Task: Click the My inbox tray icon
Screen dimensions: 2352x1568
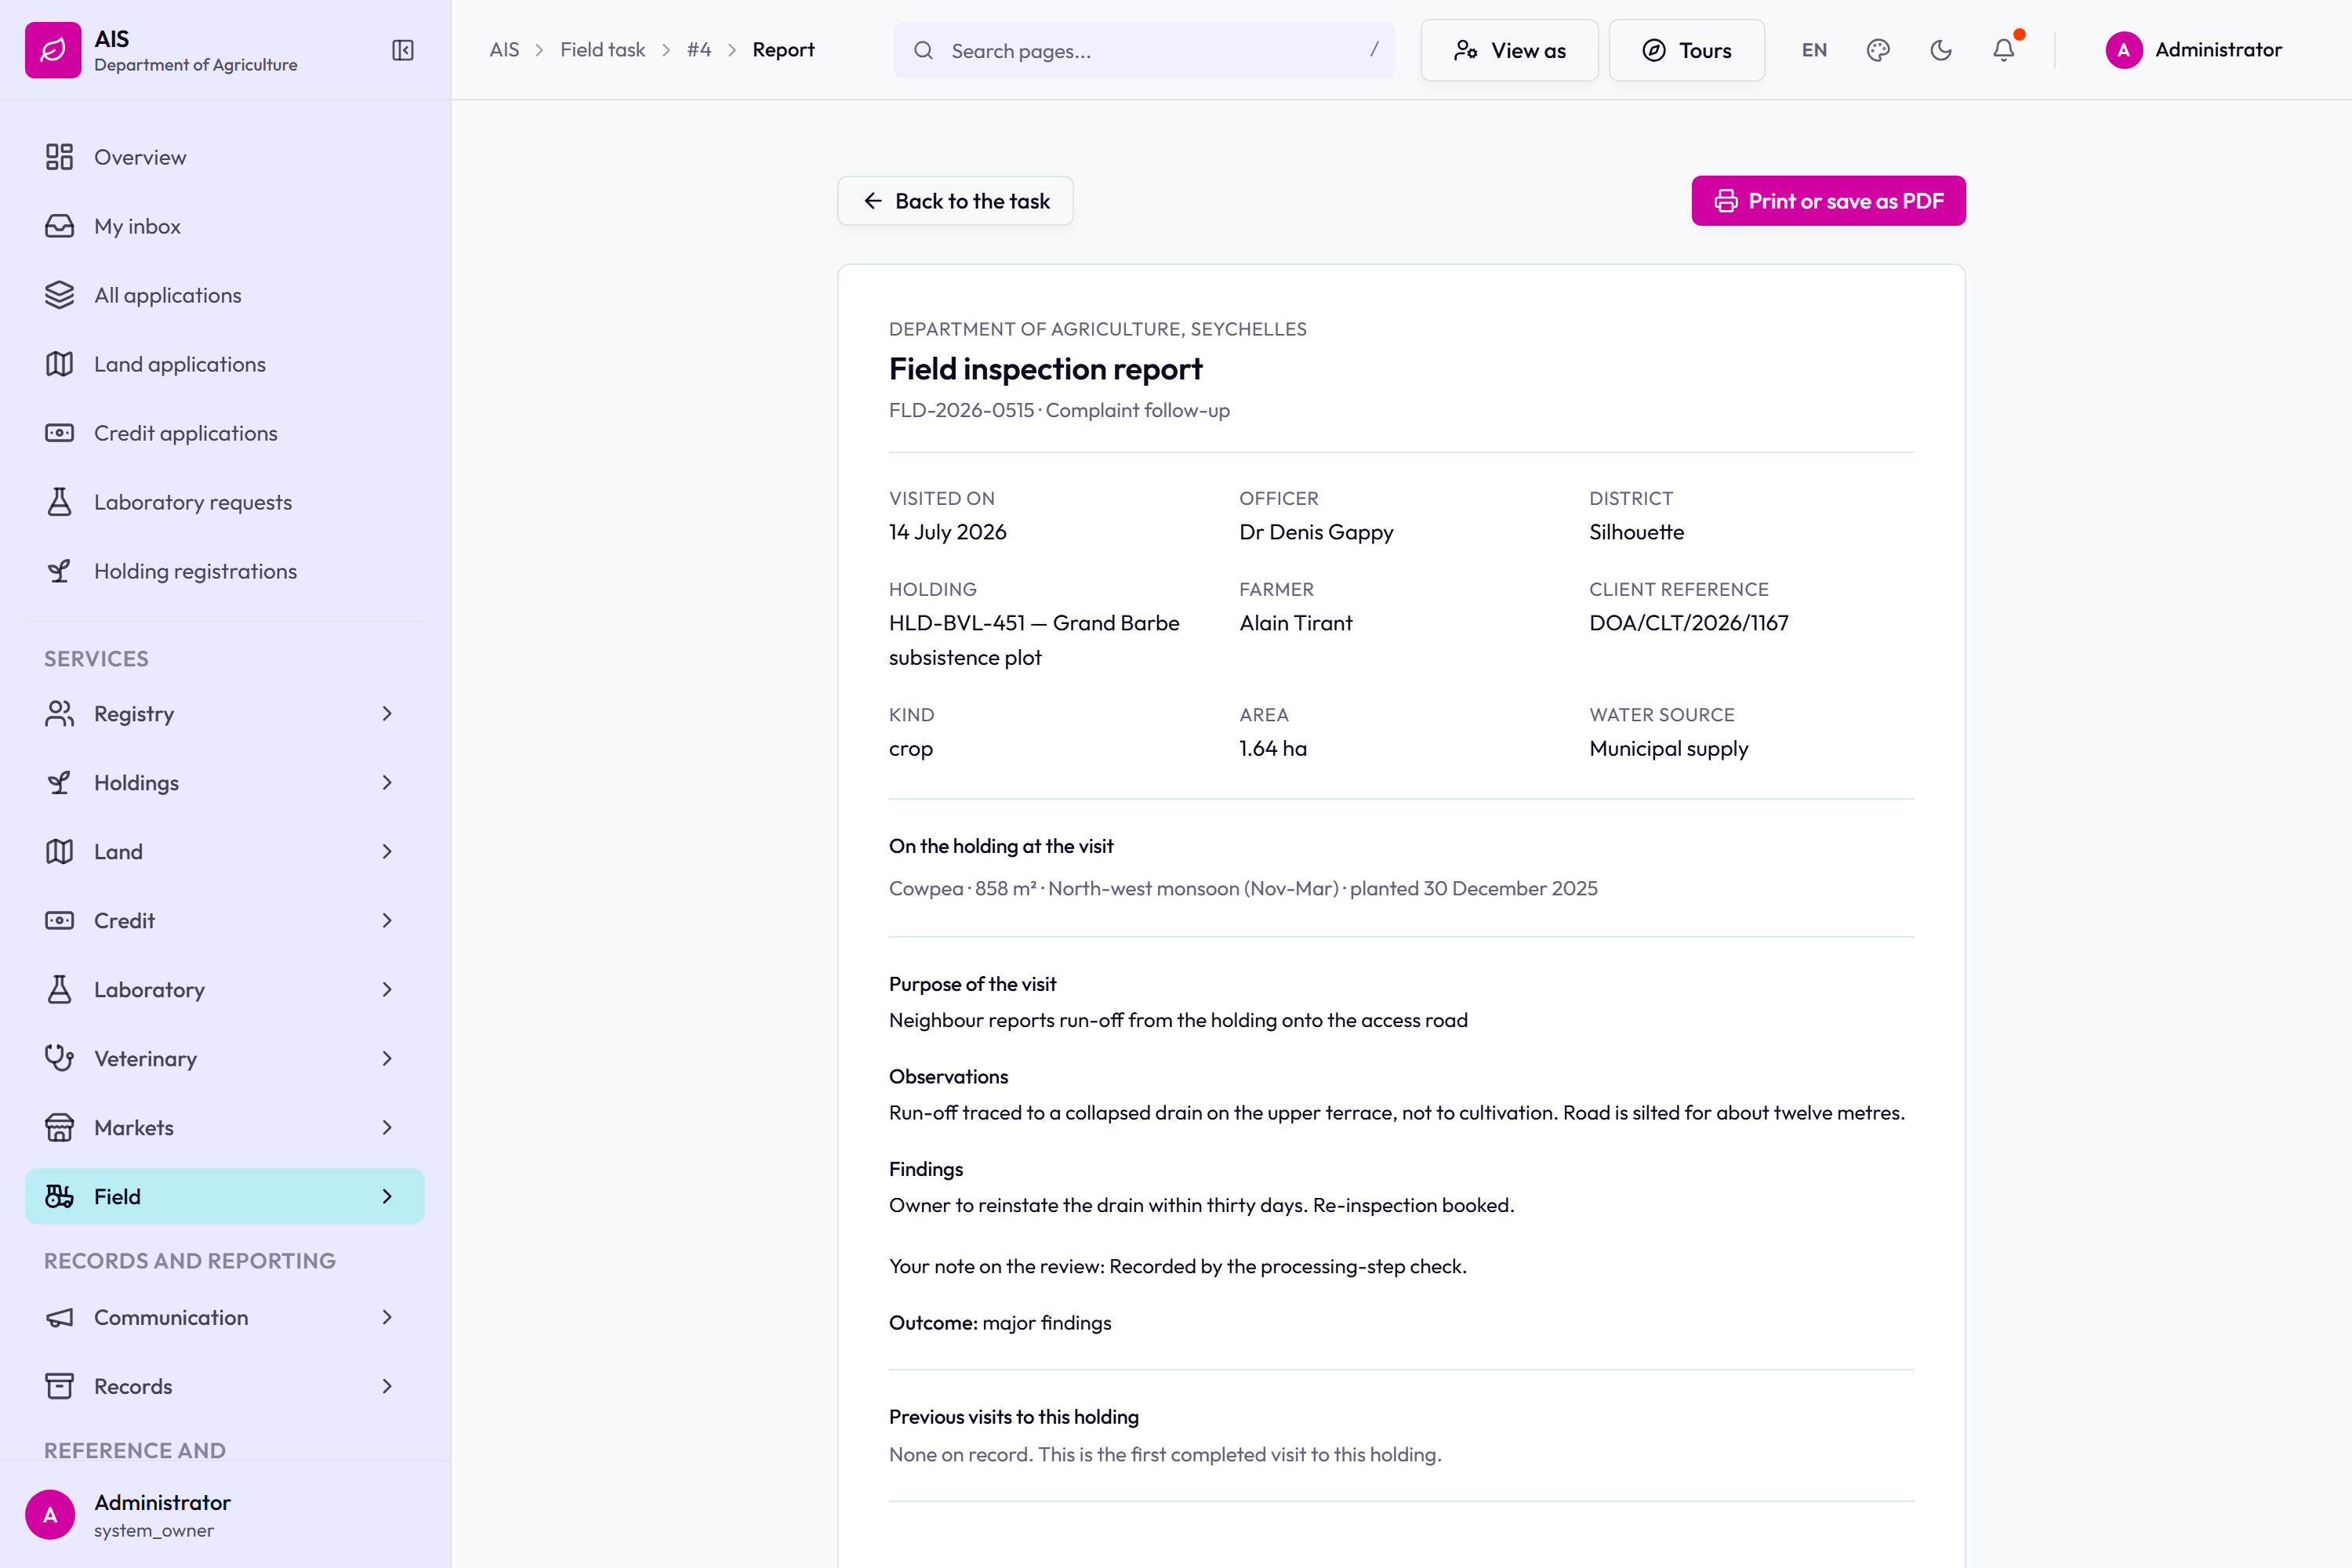Action: 60,226
